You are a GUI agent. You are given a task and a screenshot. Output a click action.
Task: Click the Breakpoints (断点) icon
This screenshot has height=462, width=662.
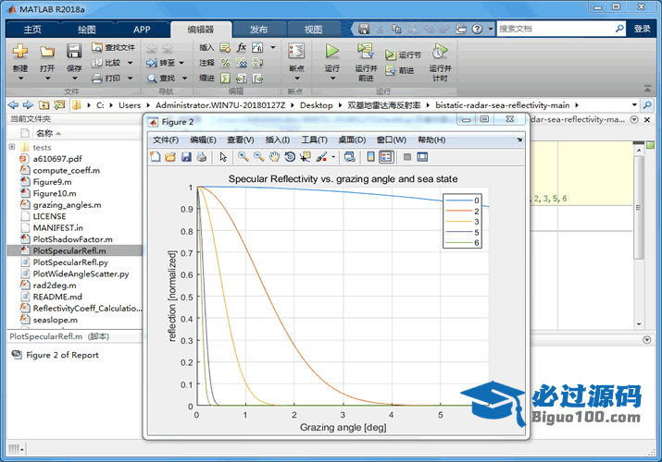coord(296,52)
